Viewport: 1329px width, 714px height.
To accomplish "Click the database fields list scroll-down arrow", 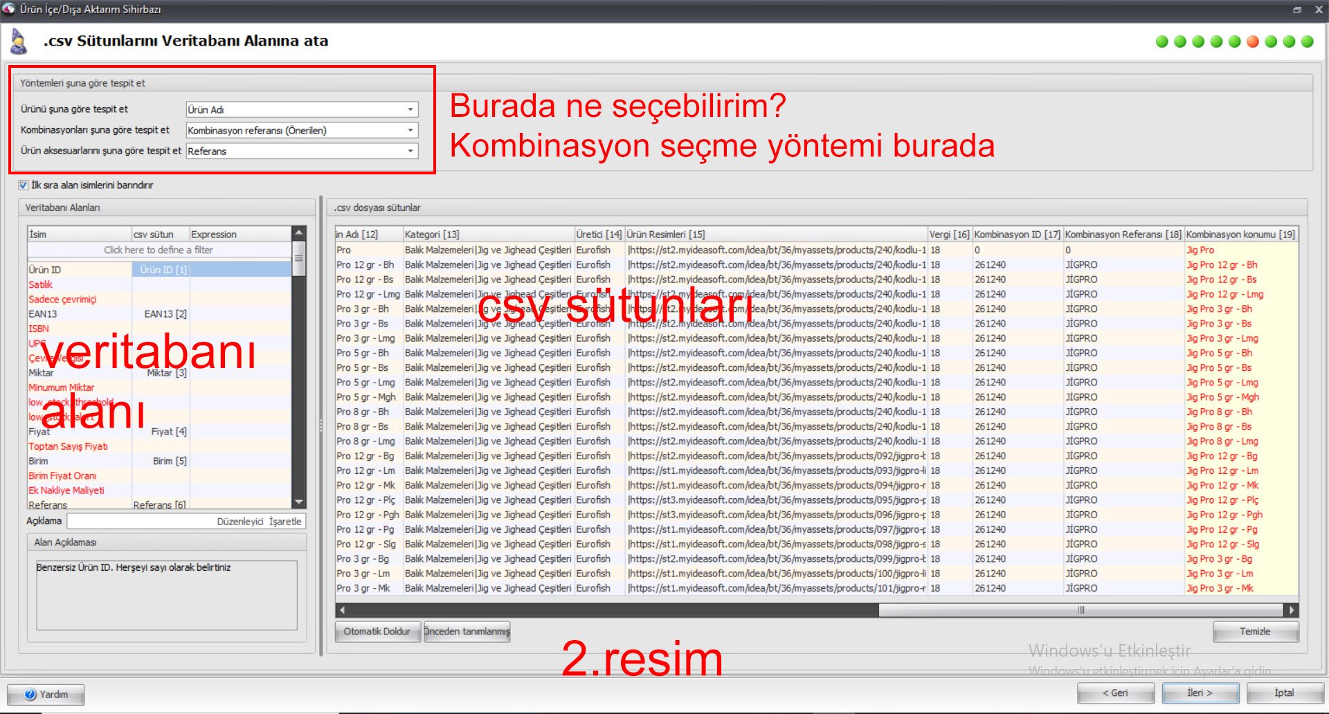I will point(299,502).
